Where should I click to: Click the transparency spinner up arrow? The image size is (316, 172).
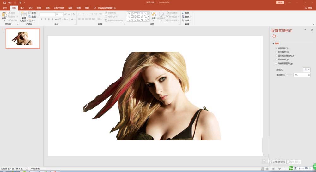(x=309, y=74)
